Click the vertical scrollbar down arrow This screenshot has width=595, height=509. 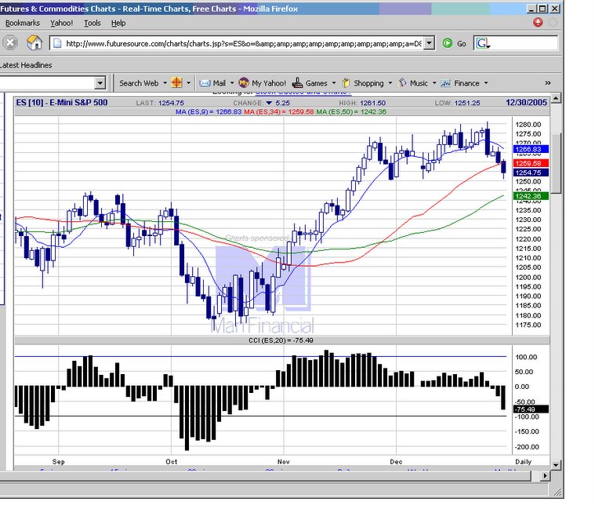556,464
